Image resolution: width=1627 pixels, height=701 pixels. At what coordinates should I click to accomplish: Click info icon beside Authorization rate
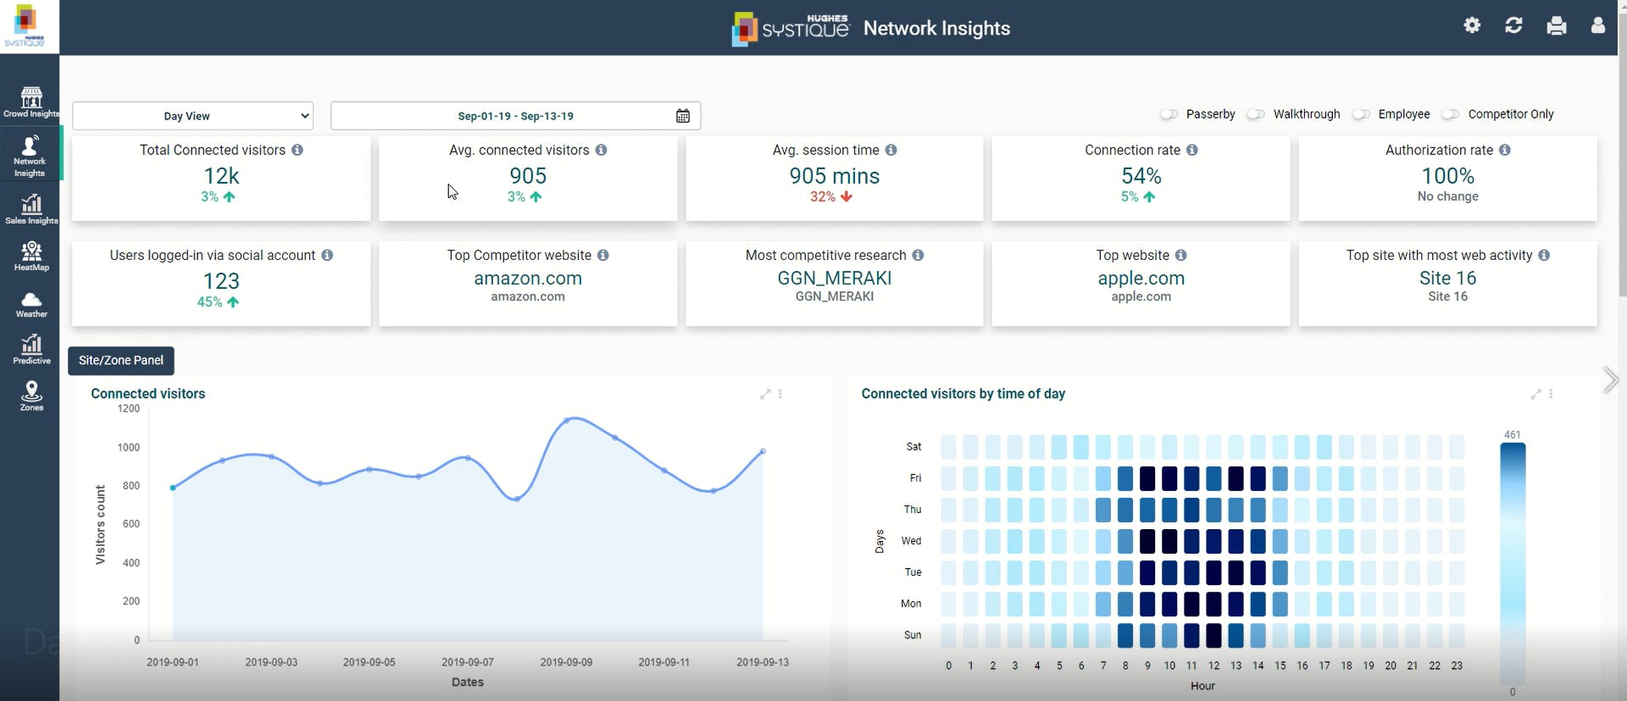[x=1504, y=150]
